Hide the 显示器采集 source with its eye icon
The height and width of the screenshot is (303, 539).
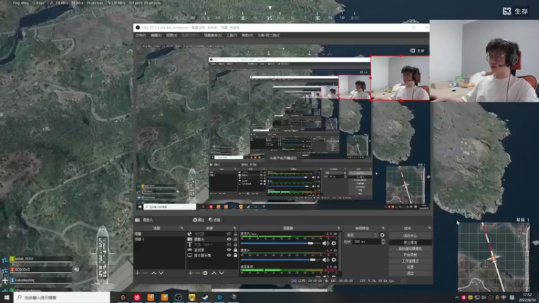(x=229, y=256)
